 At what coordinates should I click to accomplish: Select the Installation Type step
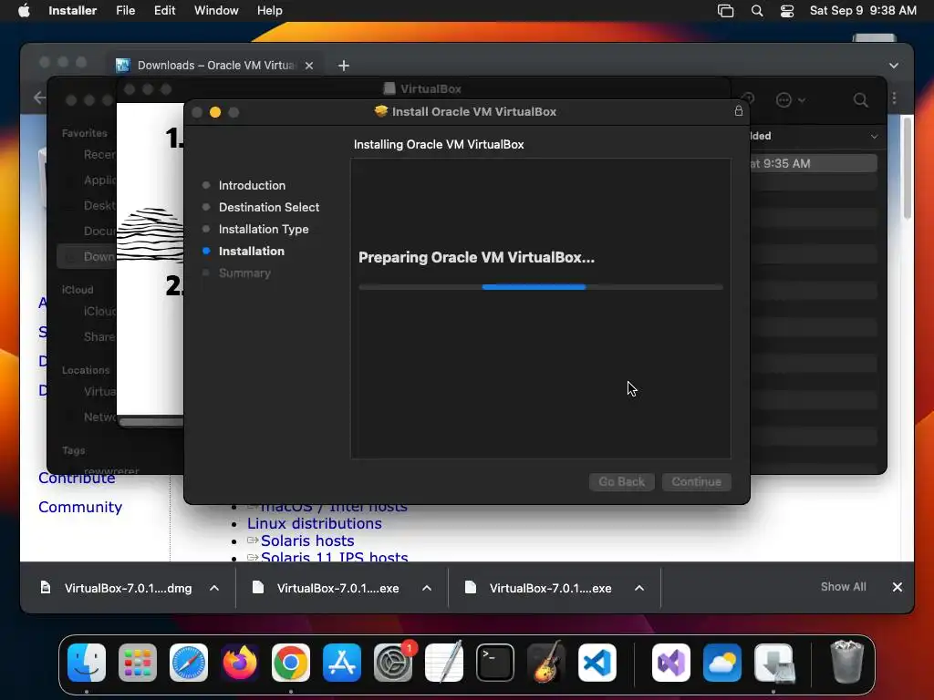(x=264, y=229)
